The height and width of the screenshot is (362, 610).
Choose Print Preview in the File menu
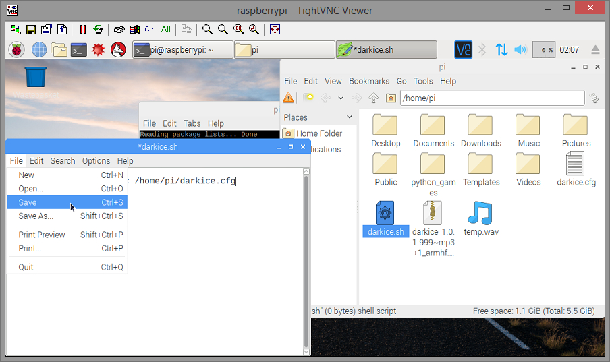point(67,235)
